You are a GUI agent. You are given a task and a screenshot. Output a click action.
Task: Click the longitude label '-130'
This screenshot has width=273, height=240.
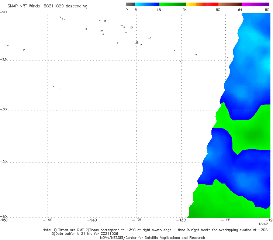[x=181, y=220]
